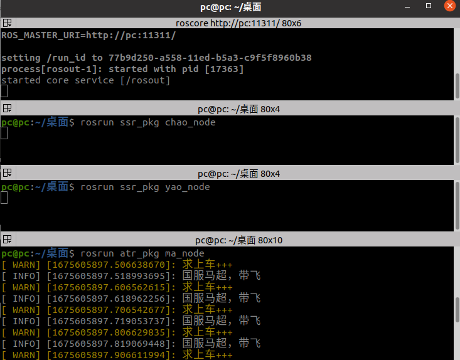The image size is (460, 360).
Task: Click WARN line timestamp 1675605897.606562615
Action: point(109,287)
